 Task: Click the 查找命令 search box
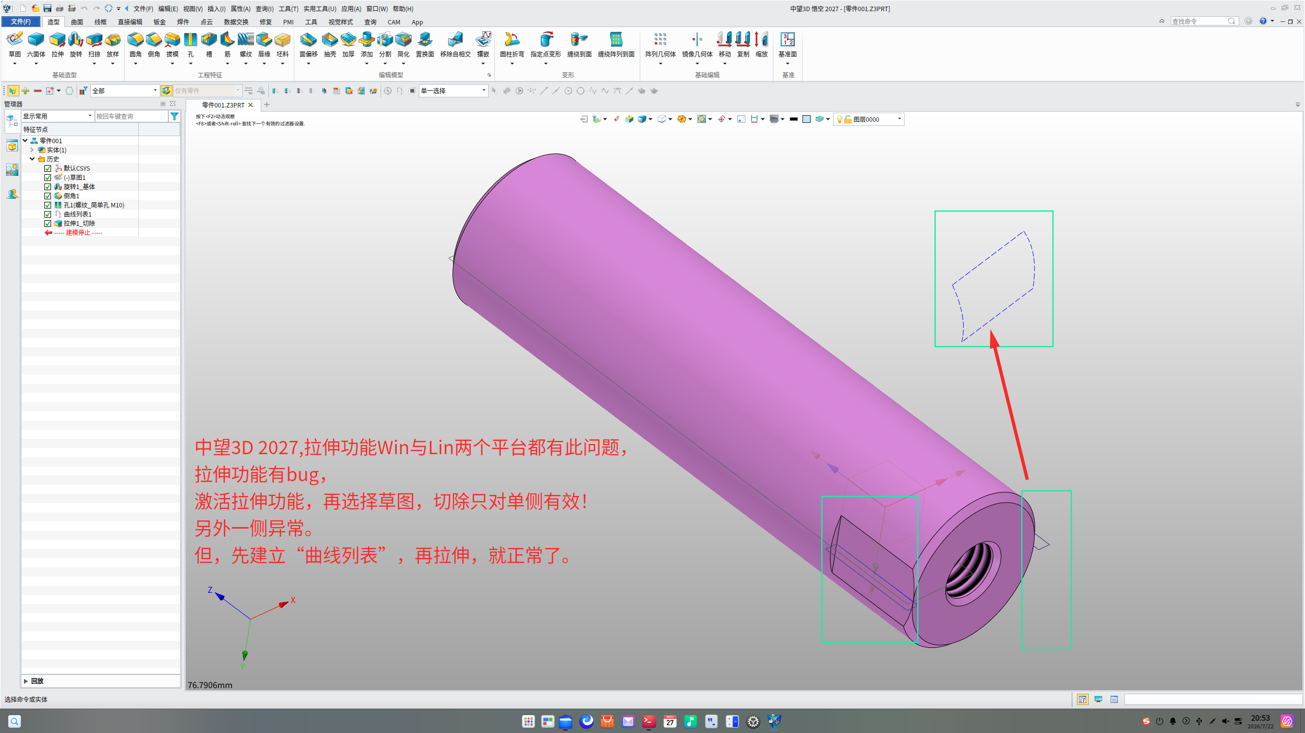[x=1204, y=21]
